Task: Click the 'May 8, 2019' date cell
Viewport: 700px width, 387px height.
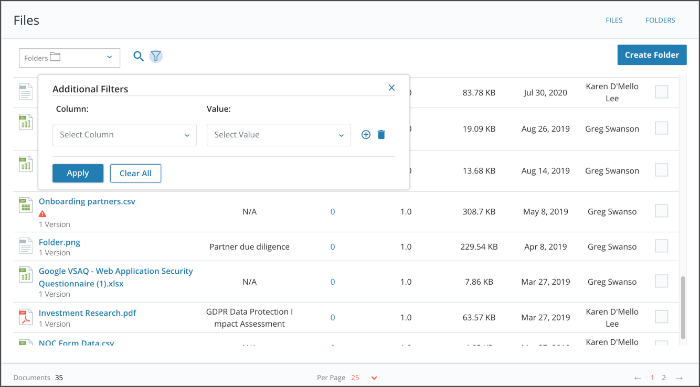Action: coord(546,212)
